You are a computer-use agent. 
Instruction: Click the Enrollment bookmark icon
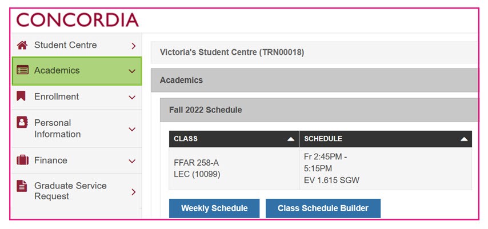(21, 96)
